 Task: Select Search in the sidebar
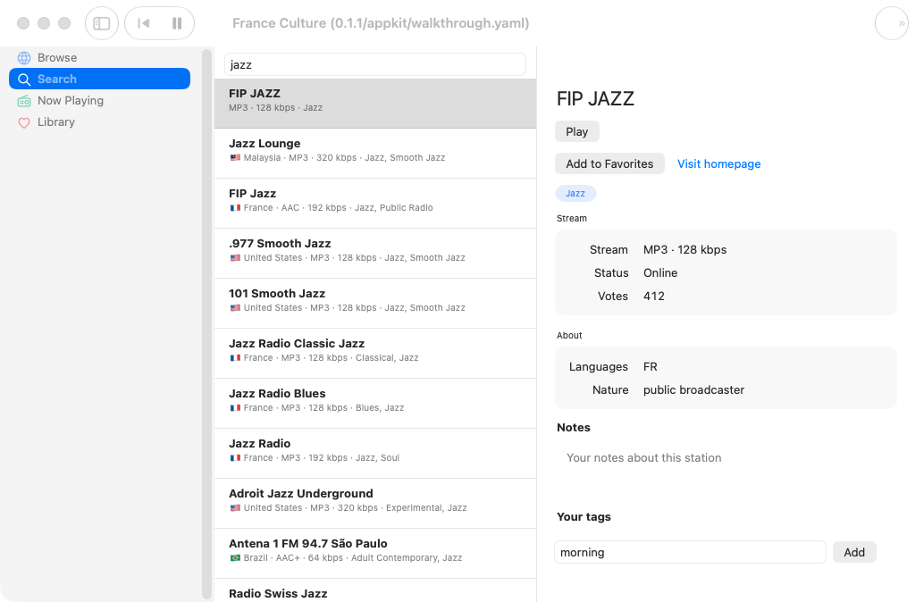pyautogui.click(x=99, y=79)
